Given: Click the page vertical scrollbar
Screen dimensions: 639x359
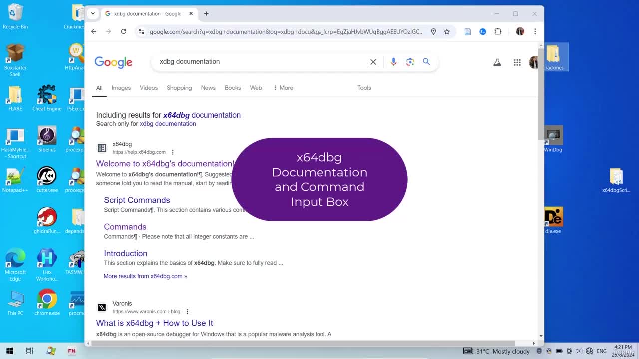Looking at the screenshot, I should point(541,94).
